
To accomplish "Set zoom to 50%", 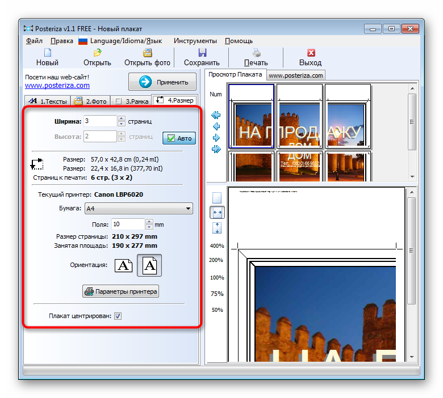I will [x=218, y=310].
